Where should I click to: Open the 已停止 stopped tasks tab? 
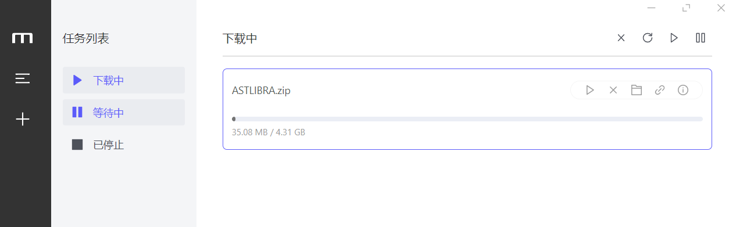click(x=124, y=145)
